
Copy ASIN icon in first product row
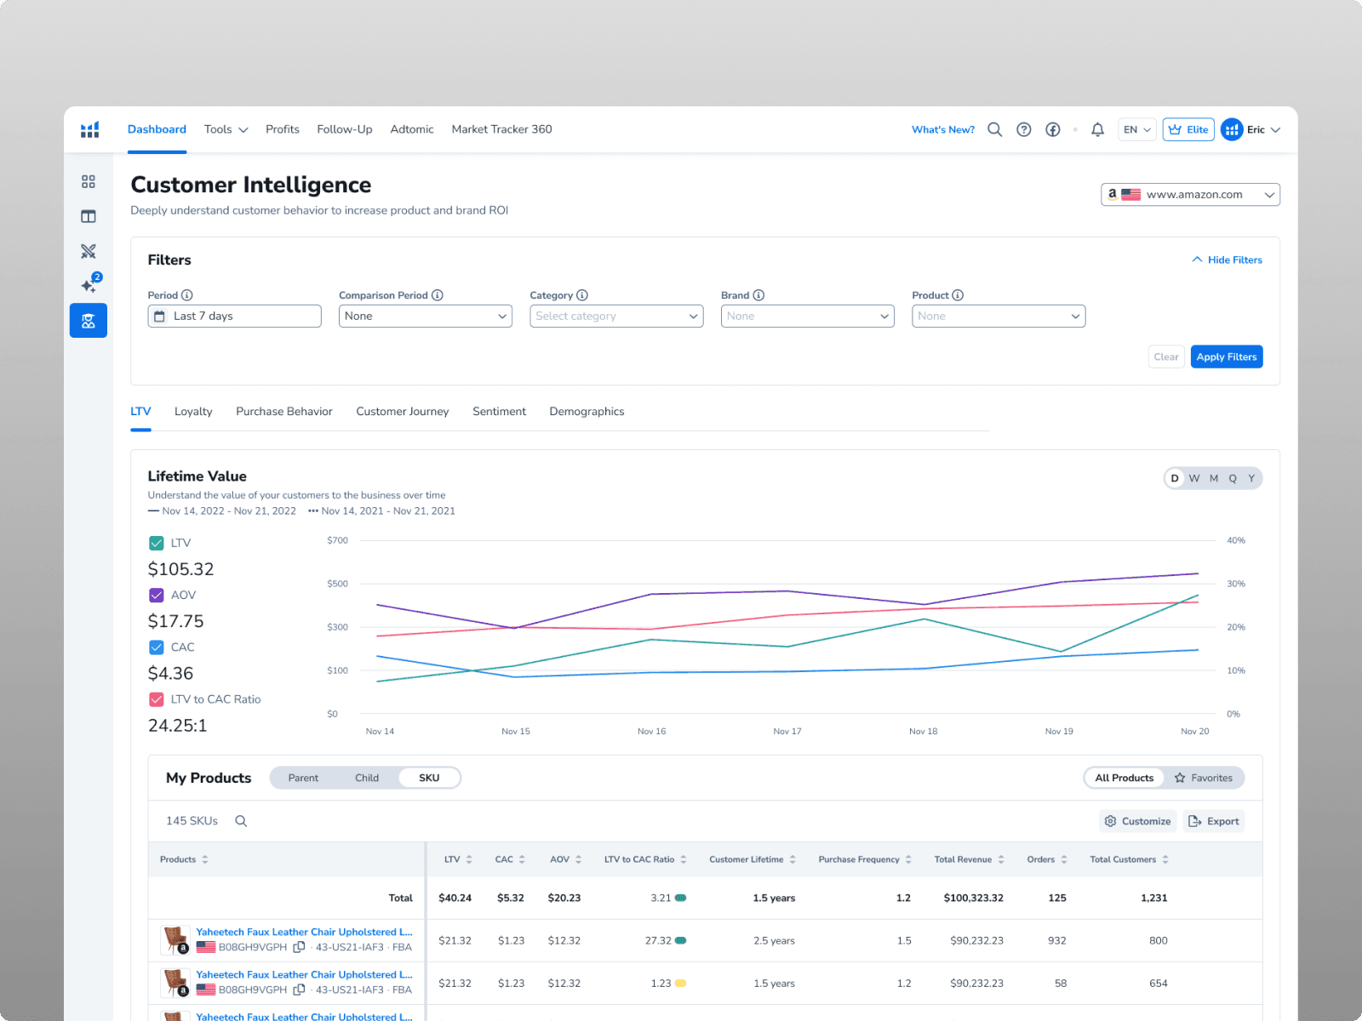coord(299,947)
